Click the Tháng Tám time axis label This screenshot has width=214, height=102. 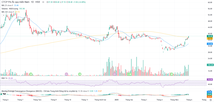tap(37, 100)
